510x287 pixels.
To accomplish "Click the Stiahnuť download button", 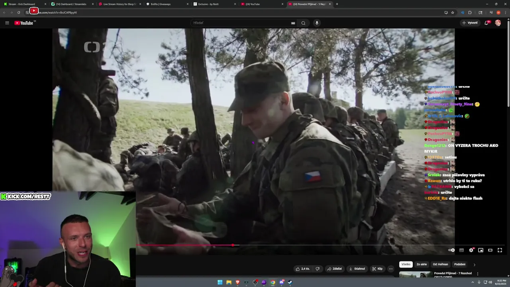I will tap(357, 269).
